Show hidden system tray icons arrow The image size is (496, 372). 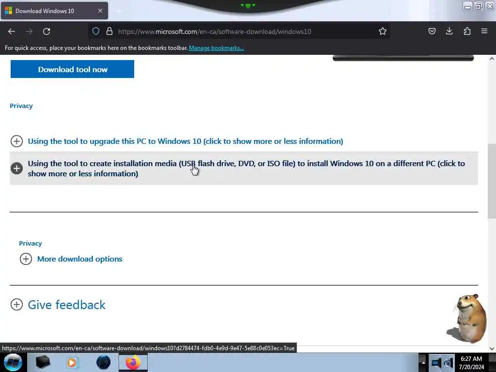click(x=423, y=362)
